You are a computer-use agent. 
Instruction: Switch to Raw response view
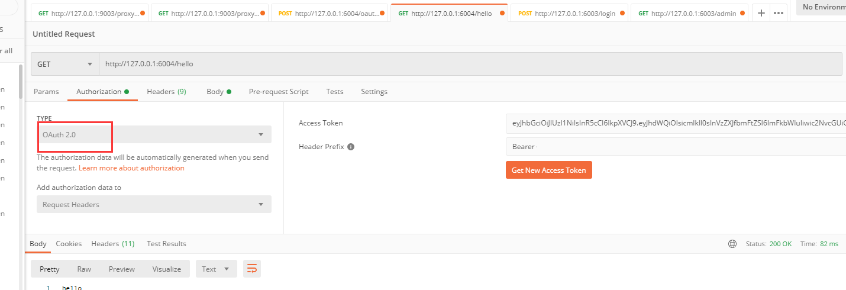84,269
